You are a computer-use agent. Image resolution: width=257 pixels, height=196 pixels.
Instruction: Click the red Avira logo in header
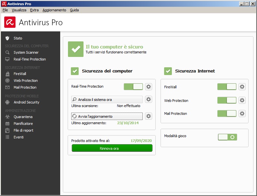[x=10, y=22]
